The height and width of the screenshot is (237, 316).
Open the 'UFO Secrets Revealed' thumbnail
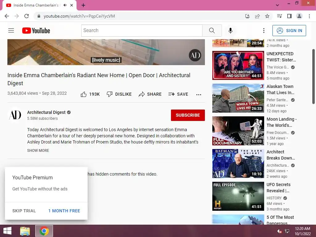pos(238,196)
